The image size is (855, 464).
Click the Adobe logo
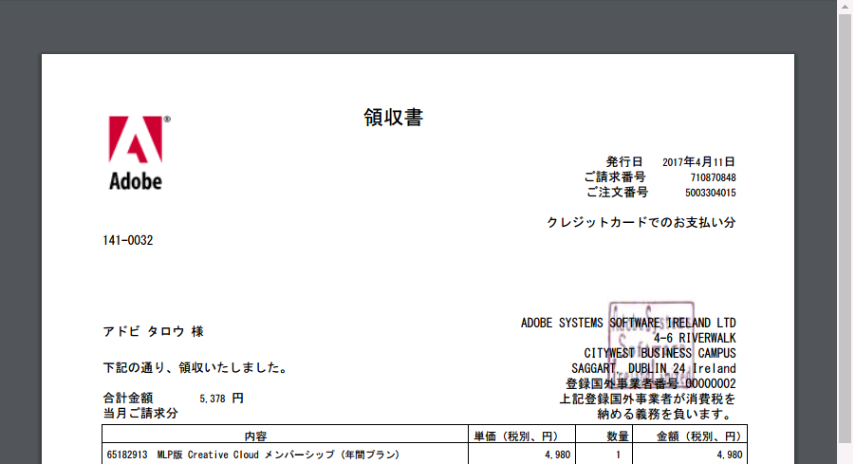click(139, 153)
